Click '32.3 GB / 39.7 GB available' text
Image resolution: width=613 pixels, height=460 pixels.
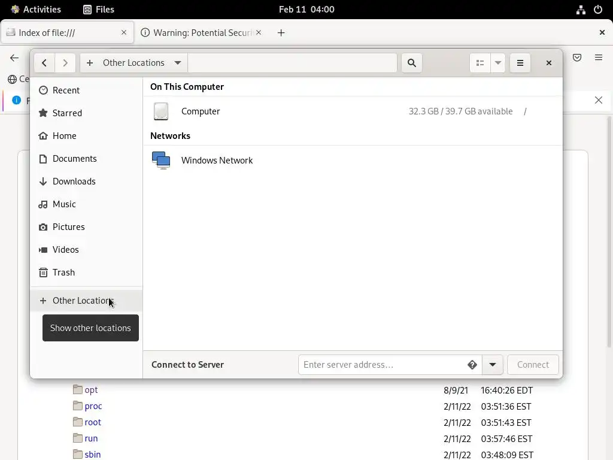[x=460, y=111]
